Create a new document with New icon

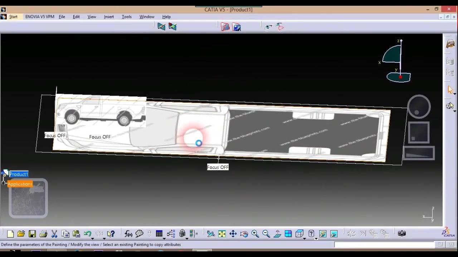pos(10,234)
